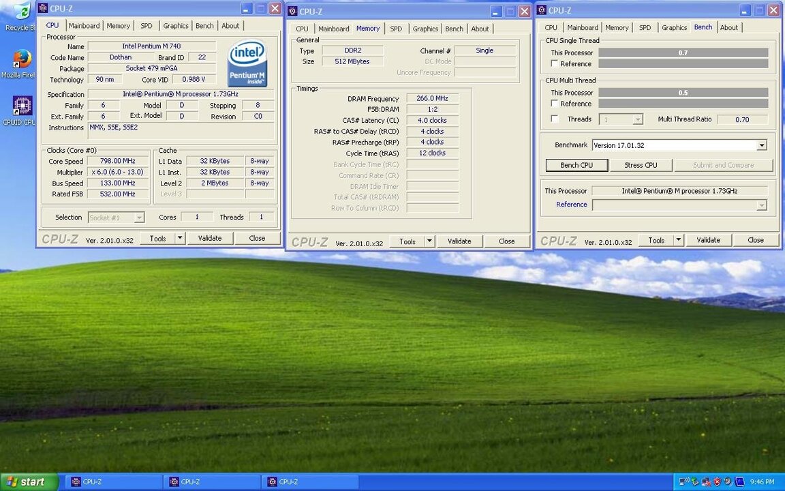785x491 pixels.
Task: Open the Selection Socket #1 dropdown
Action: pyautogui.click(x=116, y=218)
